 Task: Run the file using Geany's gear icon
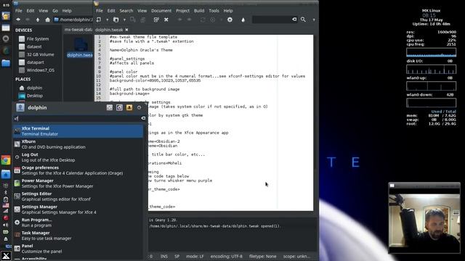pyautogui.click(x=230, y=20)
